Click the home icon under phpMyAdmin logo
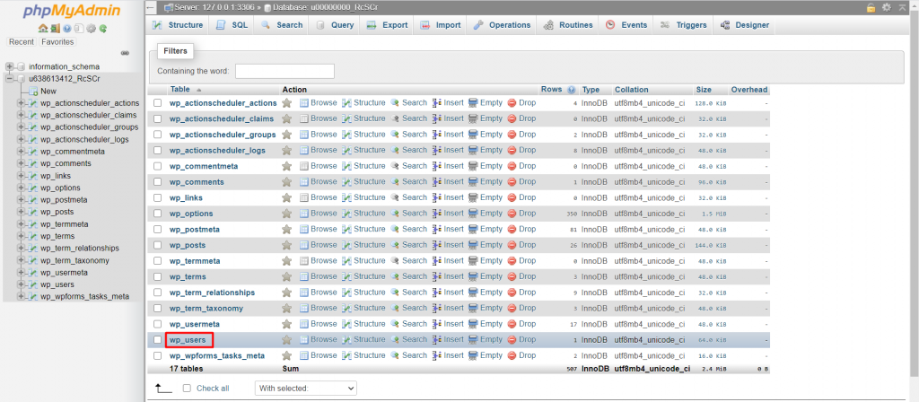Image resolution: width=919 pixels, height=402 pixels. pos(42,29)
